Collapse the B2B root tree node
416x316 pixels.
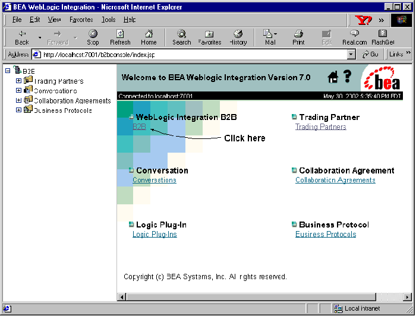coord(8,71)
